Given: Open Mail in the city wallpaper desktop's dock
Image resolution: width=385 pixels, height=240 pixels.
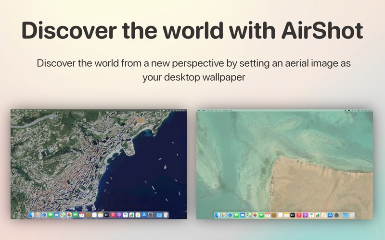Looking at the screenshot, I should coord(57,215).
